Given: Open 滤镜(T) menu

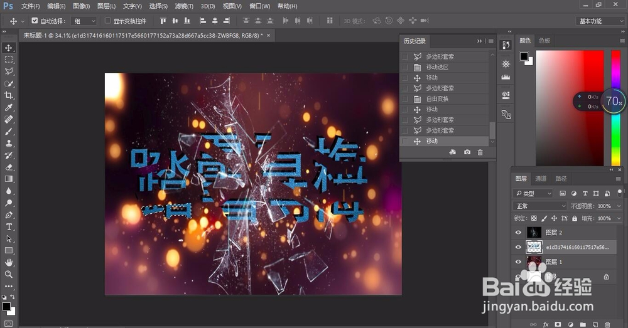Looking at the screenshot, I should [184, 6].
